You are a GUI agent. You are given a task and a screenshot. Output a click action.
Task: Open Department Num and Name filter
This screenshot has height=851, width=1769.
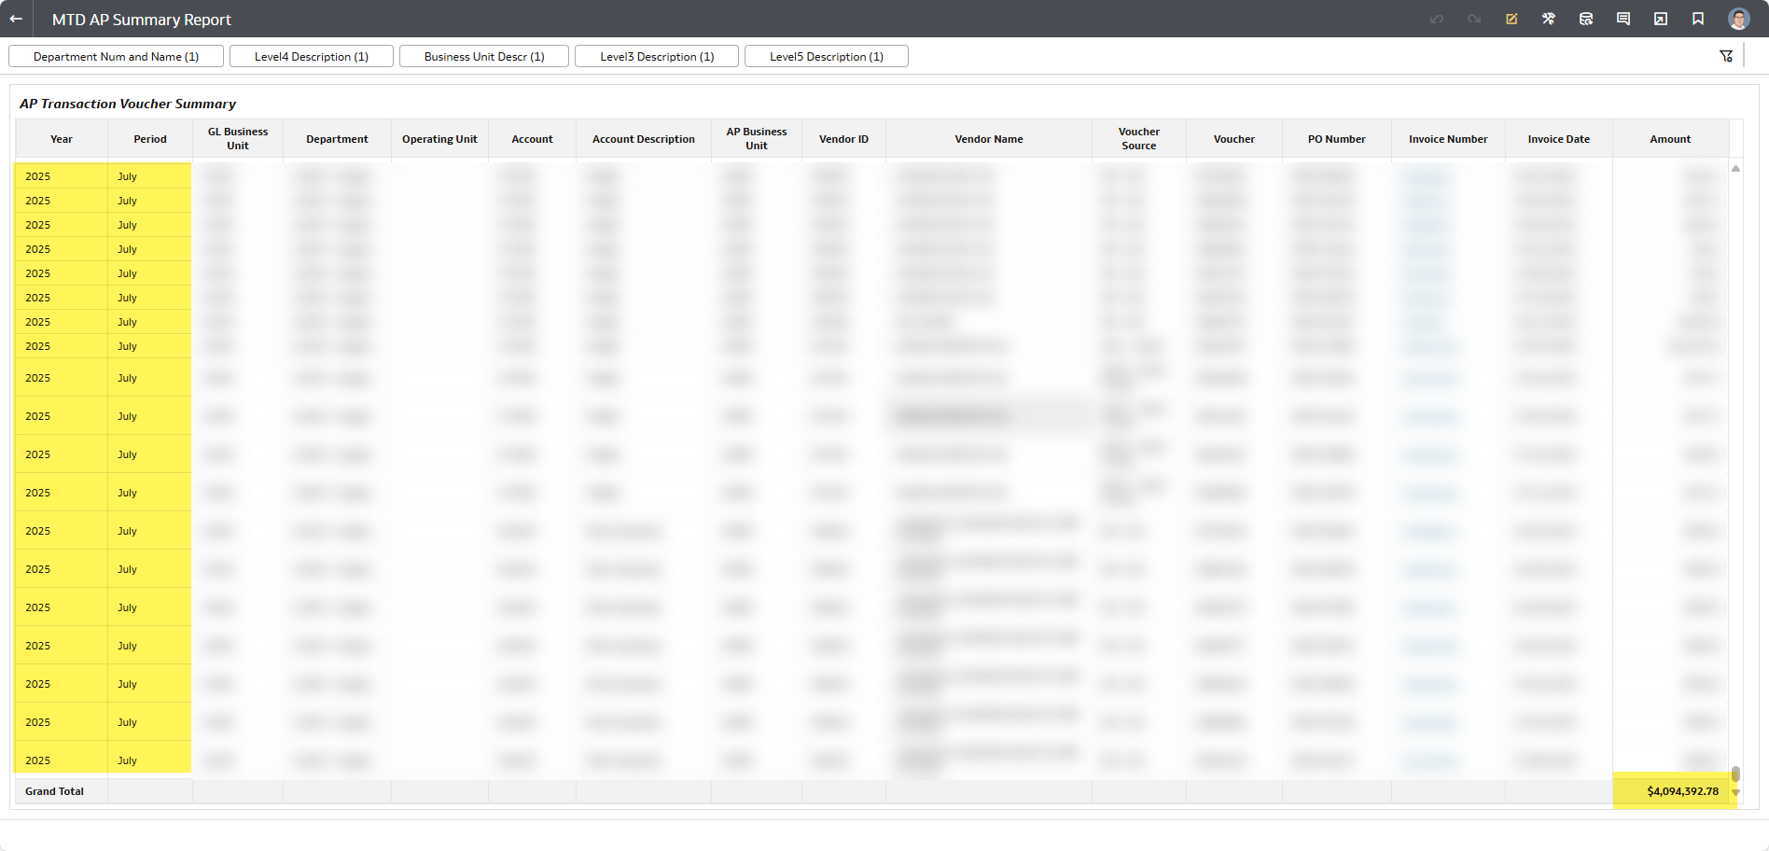pyautogui.click(x=117, y=56)
